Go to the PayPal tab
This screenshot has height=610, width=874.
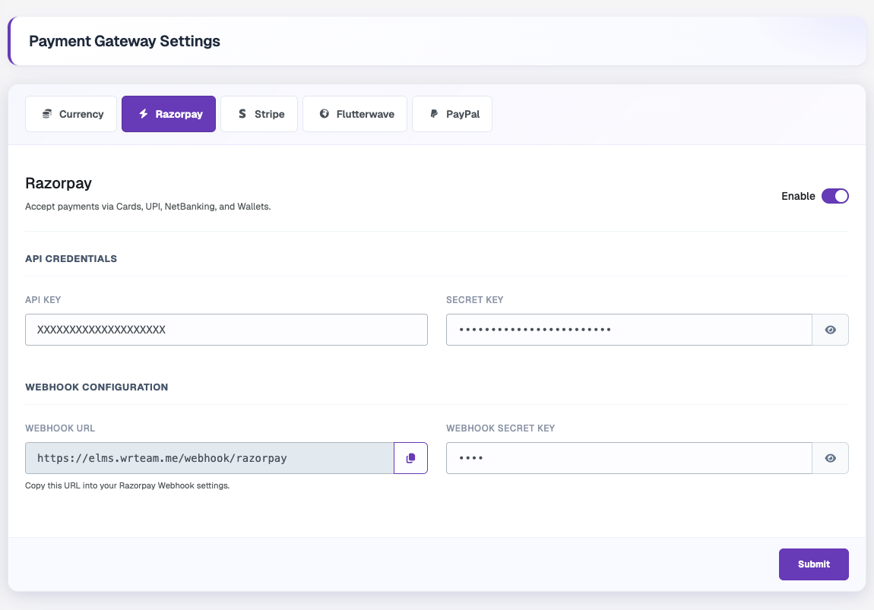click(x=452, y=114)
